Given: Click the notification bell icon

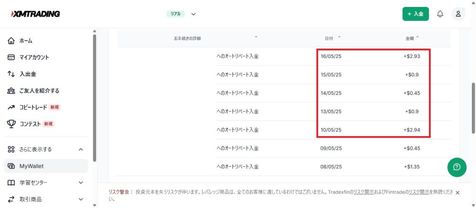Looking at the screenshot, I should (x=440, y=14).
